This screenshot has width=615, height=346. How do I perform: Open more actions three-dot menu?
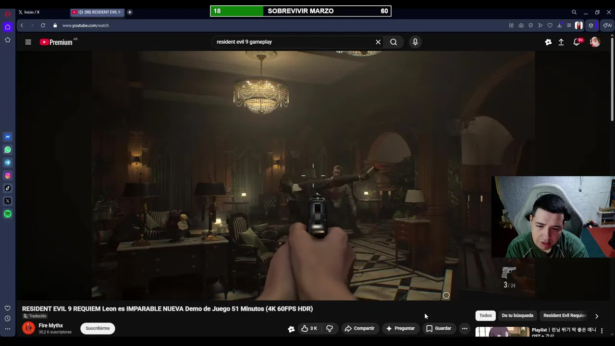[464, 329]
